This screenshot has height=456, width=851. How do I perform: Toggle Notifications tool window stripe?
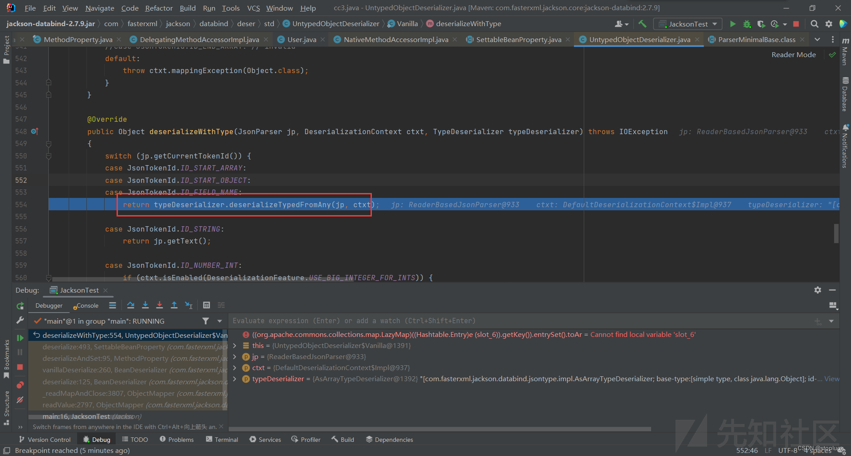[845, 146]
